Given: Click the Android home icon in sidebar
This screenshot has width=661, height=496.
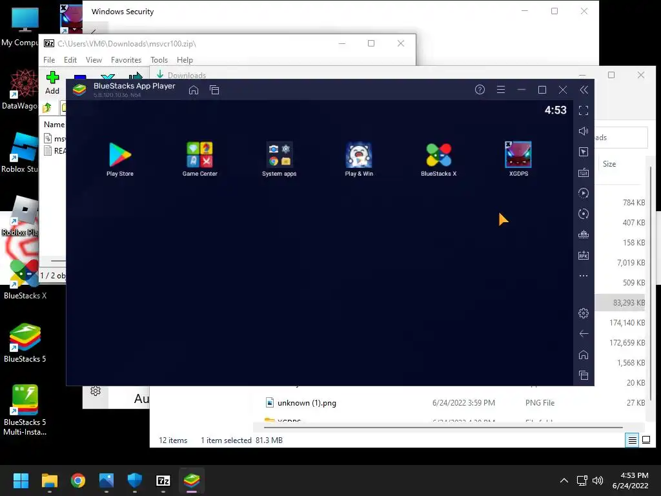Looking at the screenshot, I should pyautogui.click(x=584, y=355).
